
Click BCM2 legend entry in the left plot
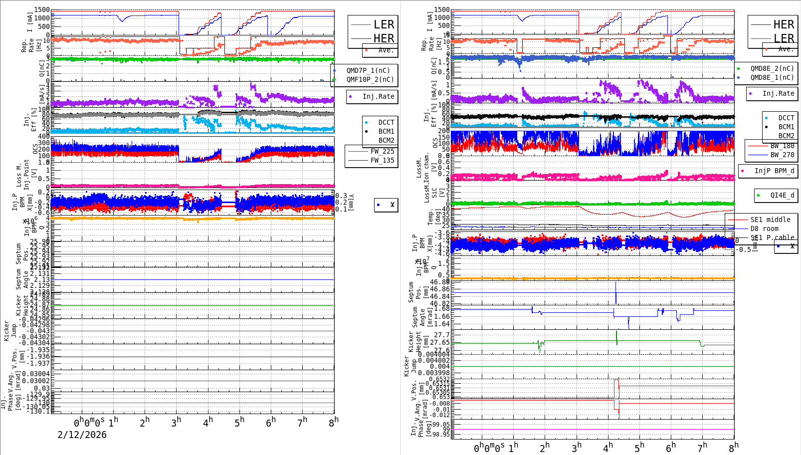386,140
